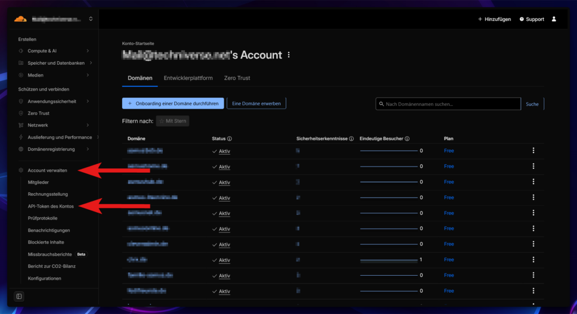Click the info icon next to Status
This screenshot has height=314, width=577.
229,138
